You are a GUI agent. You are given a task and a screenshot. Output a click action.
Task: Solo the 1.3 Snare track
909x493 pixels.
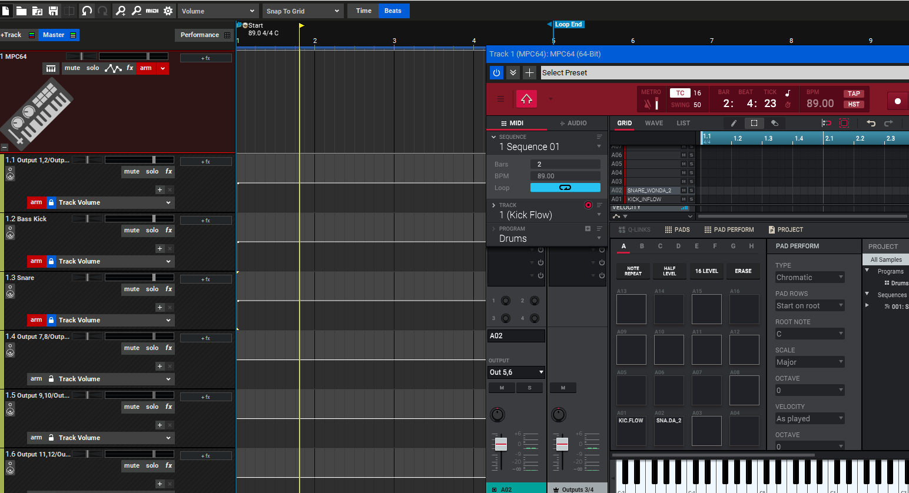click(152, 289)
